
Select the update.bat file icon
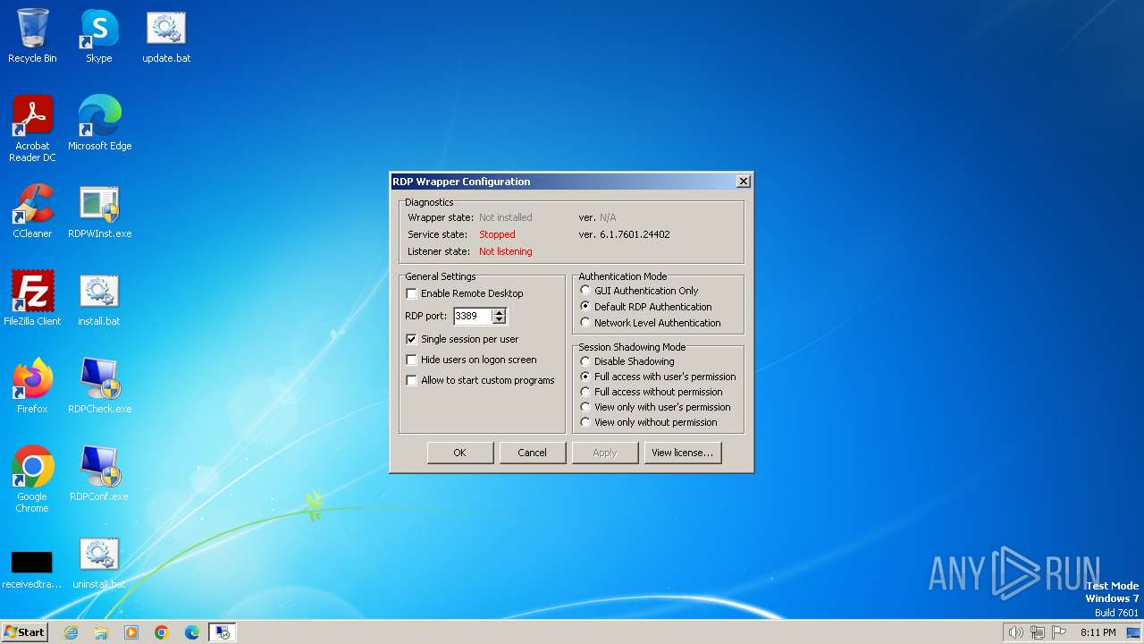(166, 36)
